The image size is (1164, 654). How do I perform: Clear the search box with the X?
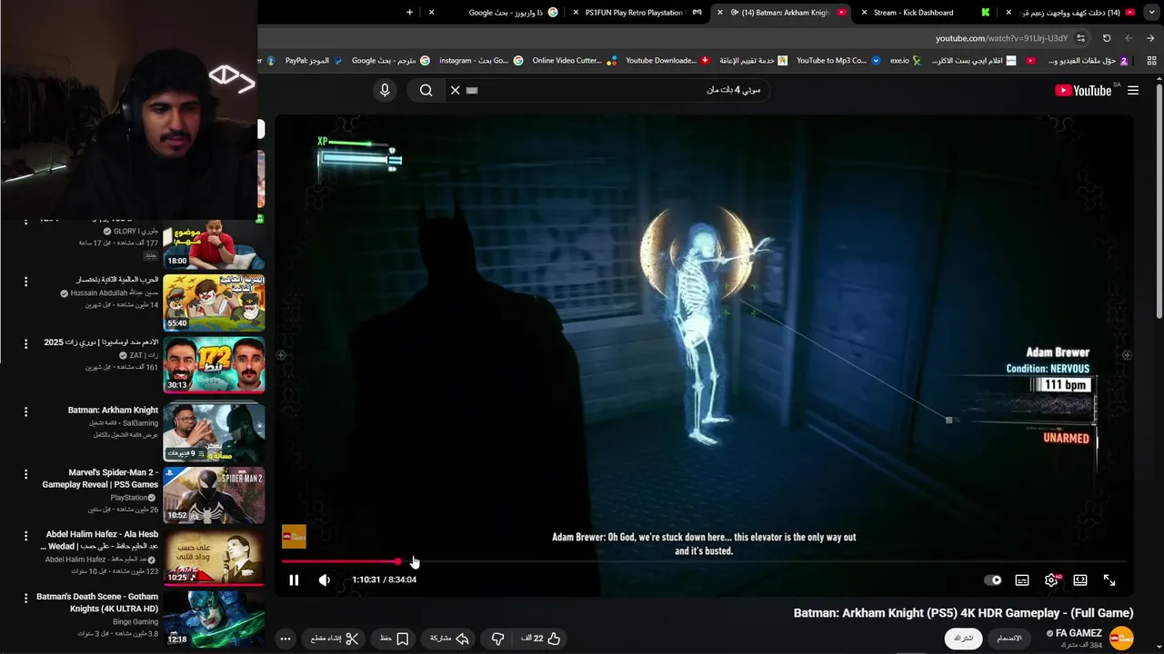pyautogui.click(x=455, y=90)
